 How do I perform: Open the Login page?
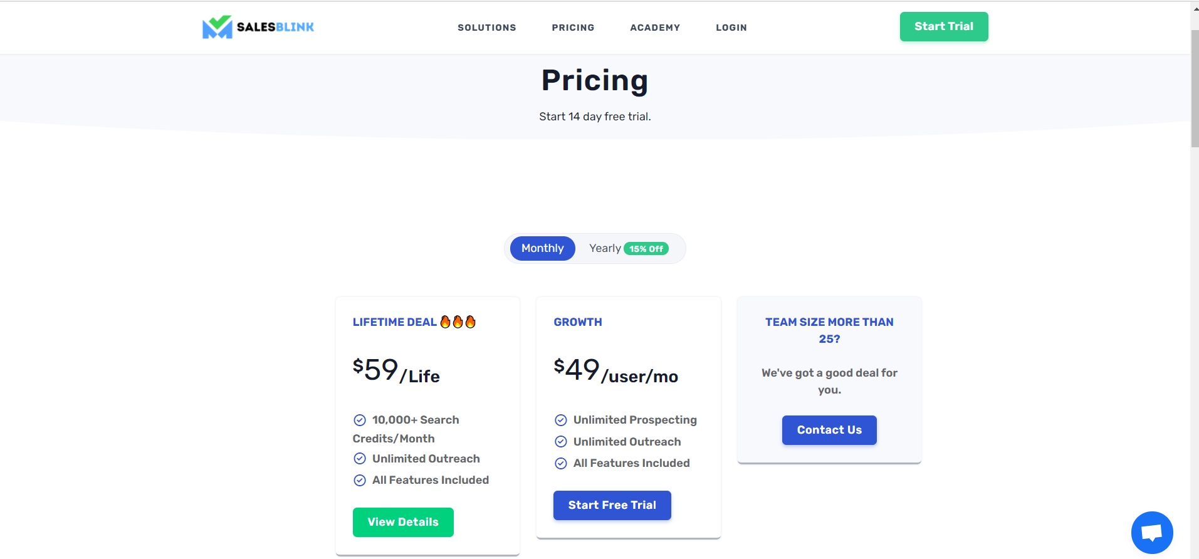click(731, 28)
